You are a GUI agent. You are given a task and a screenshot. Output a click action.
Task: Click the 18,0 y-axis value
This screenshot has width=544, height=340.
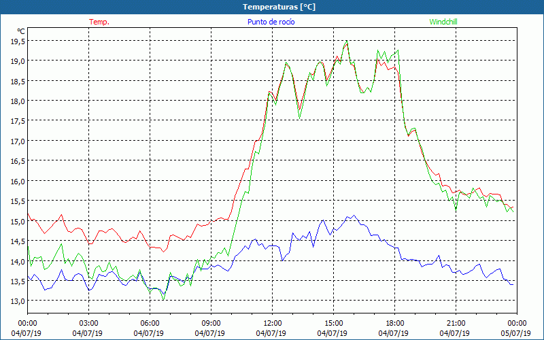(18, 101)
